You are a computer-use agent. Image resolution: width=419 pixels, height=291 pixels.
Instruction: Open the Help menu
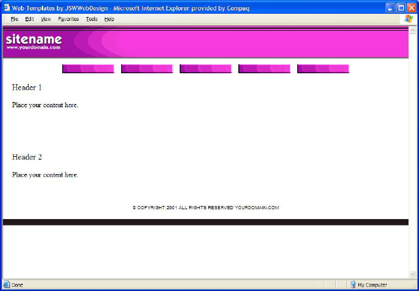[x=109, y=19]
